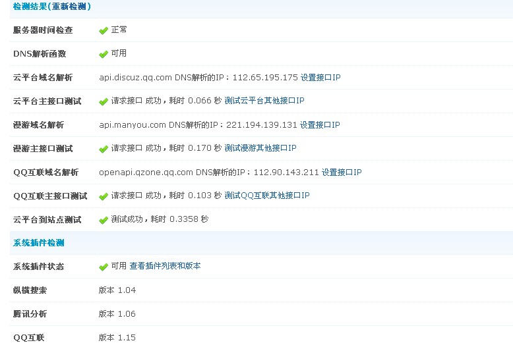Click the 系统插件状态 row label

(x=39, y=267)
